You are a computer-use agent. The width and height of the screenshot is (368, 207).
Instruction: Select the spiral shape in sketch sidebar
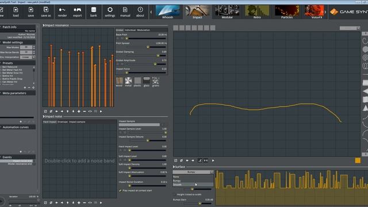(365, 57)
